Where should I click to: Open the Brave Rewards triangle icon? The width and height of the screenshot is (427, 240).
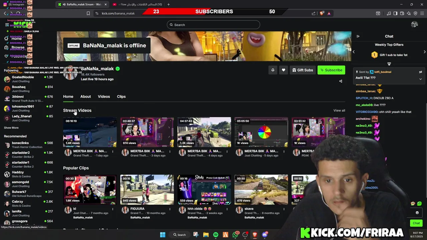click(x=329, y=13)
